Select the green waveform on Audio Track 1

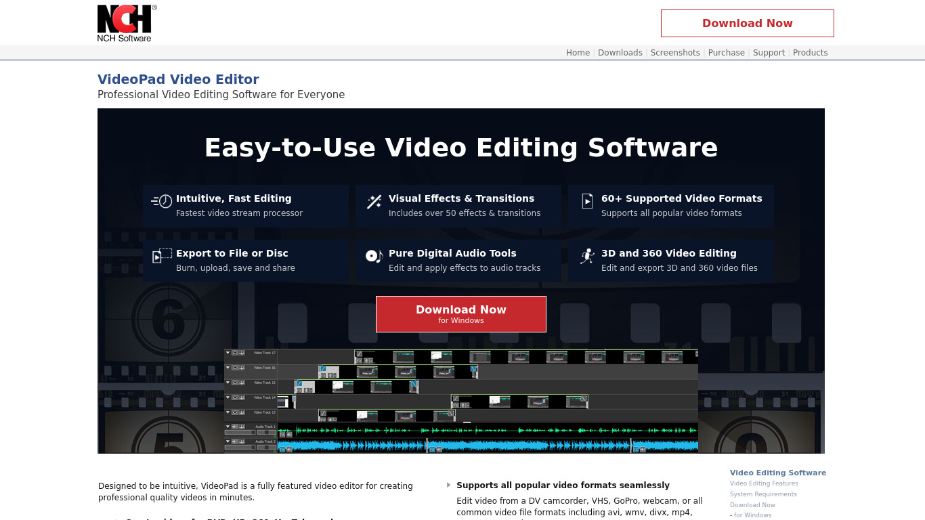[488, 430]
